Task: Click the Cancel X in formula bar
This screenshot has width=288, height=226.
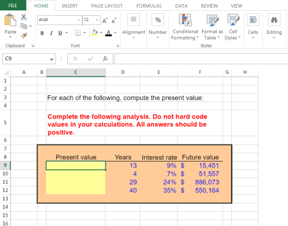Action: coord(75,59)
